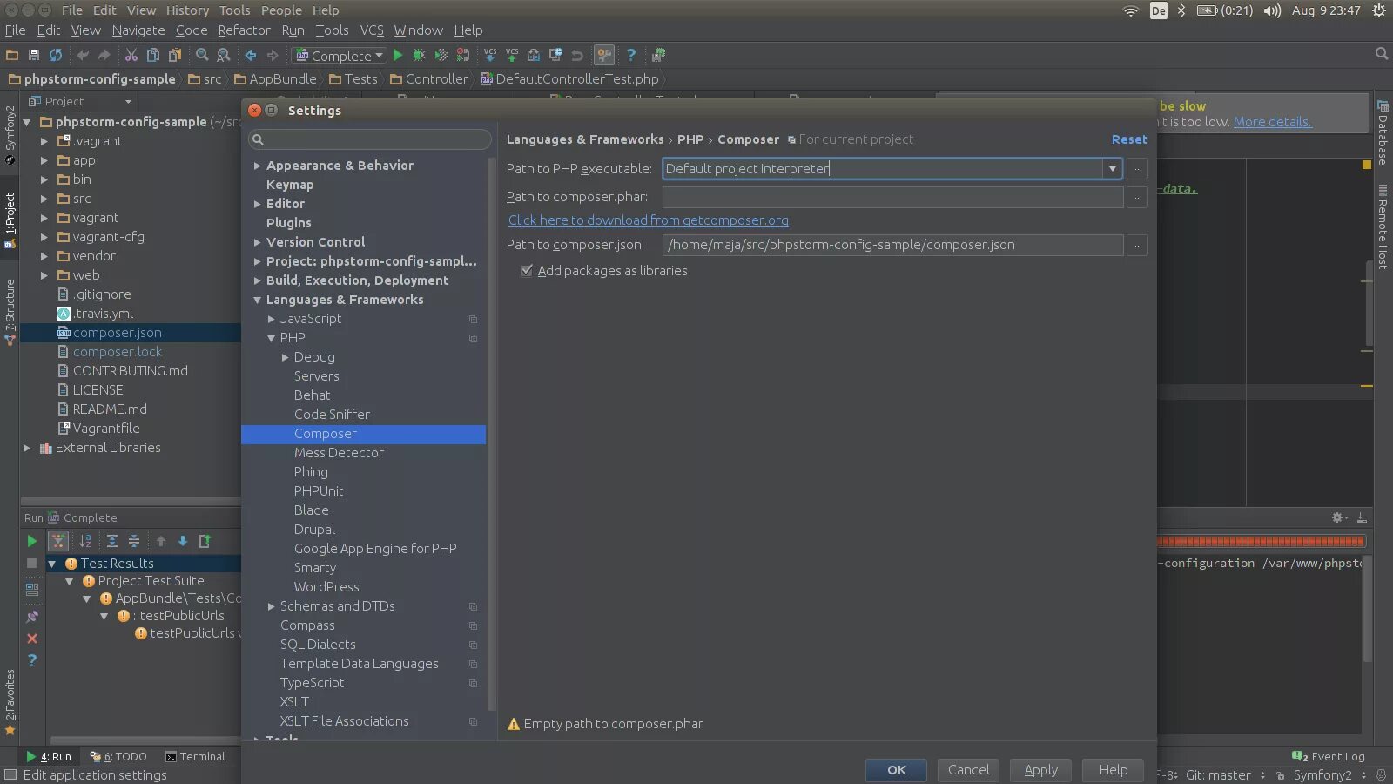Image resolution: width=1393 pixels, height=784 pixels.
Task: Click the Cancel button in Settings
Action: coord(969,770)
